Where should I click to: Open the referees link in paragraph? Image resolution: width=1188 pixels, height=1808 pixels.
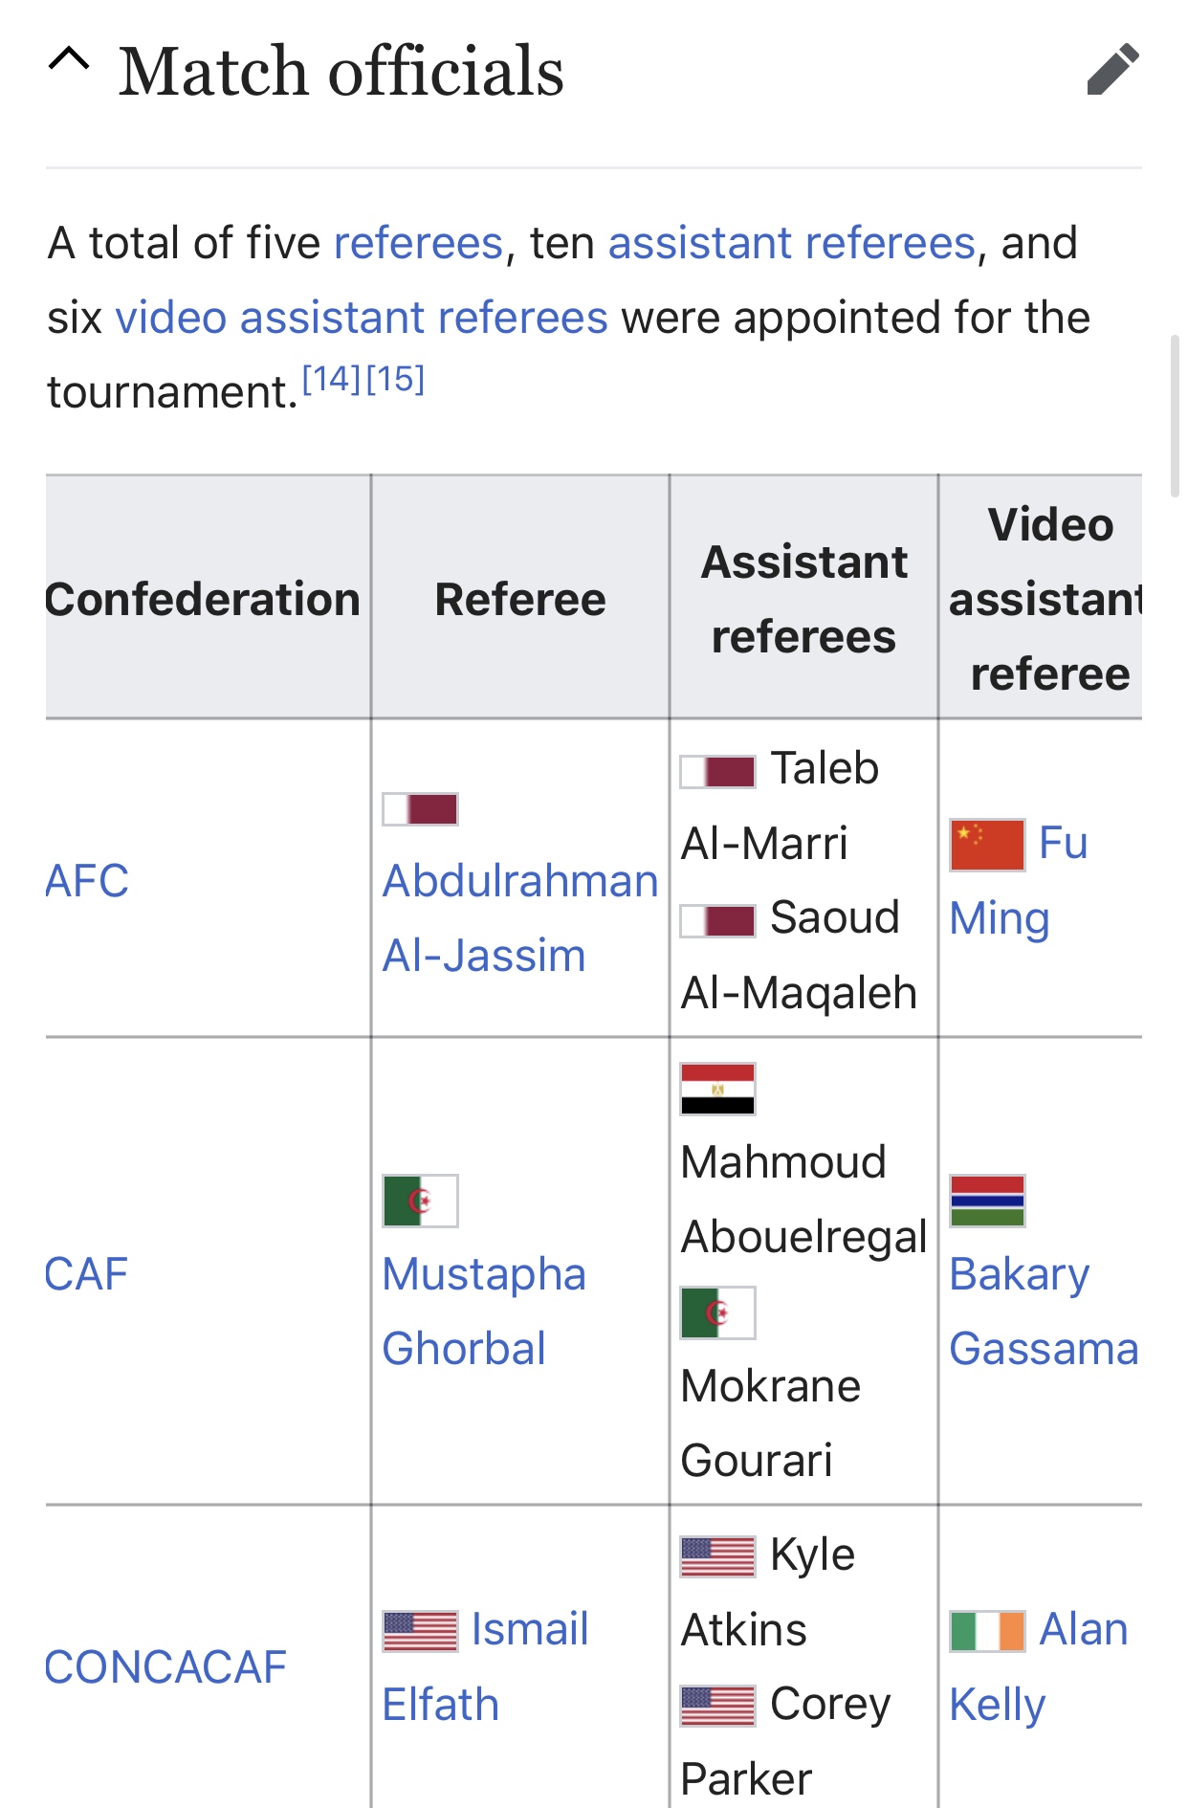[418, 243]
